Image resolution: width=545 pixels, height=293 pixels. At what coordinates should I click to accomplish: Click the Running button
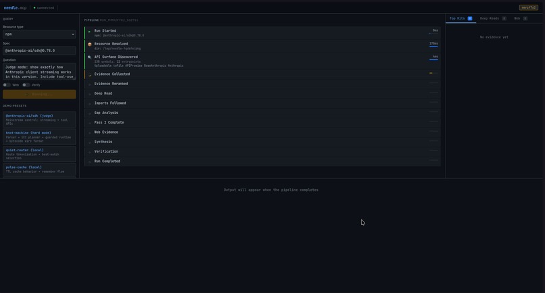[x=39, y=94]
